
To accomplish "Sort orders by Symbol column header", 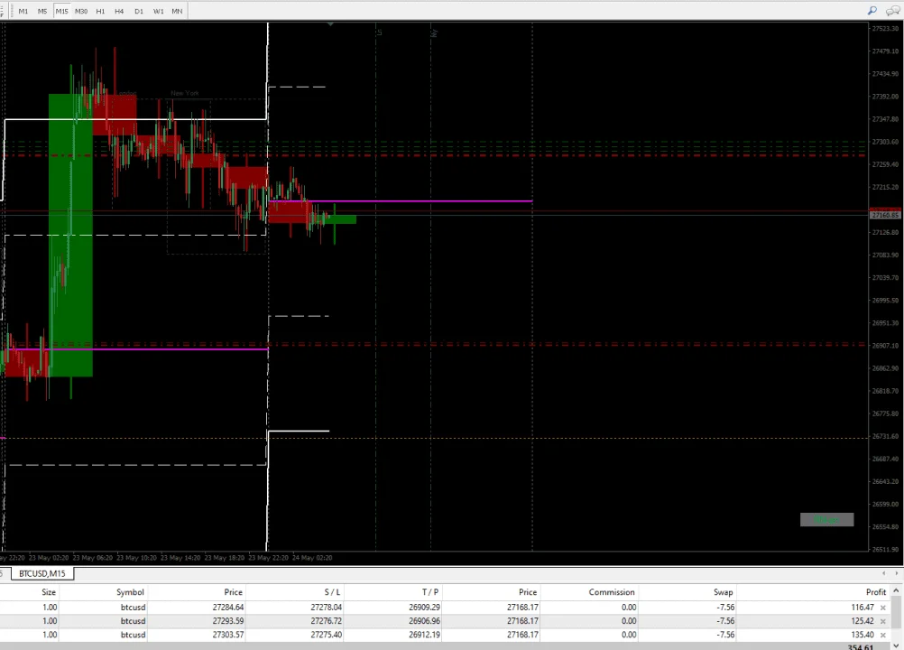I will [130, 591].
